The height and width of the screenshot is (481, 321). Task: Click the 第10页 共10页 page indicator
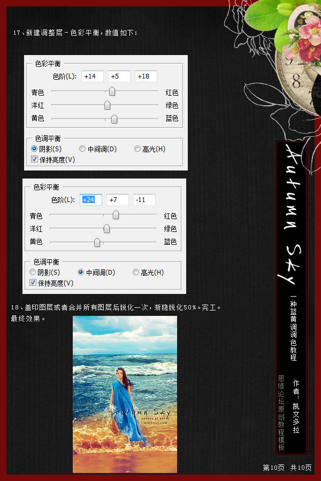click(x=287, y=468)
